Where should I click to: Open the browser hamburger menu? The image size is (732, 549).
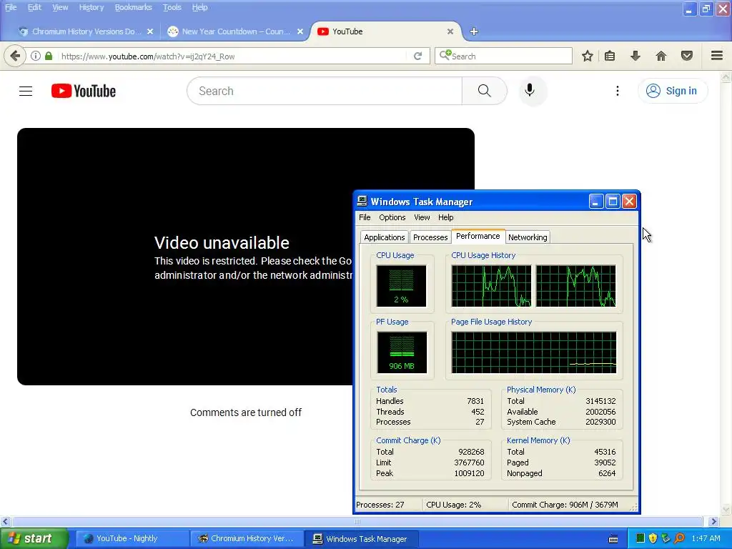click(x=717, y=56)
